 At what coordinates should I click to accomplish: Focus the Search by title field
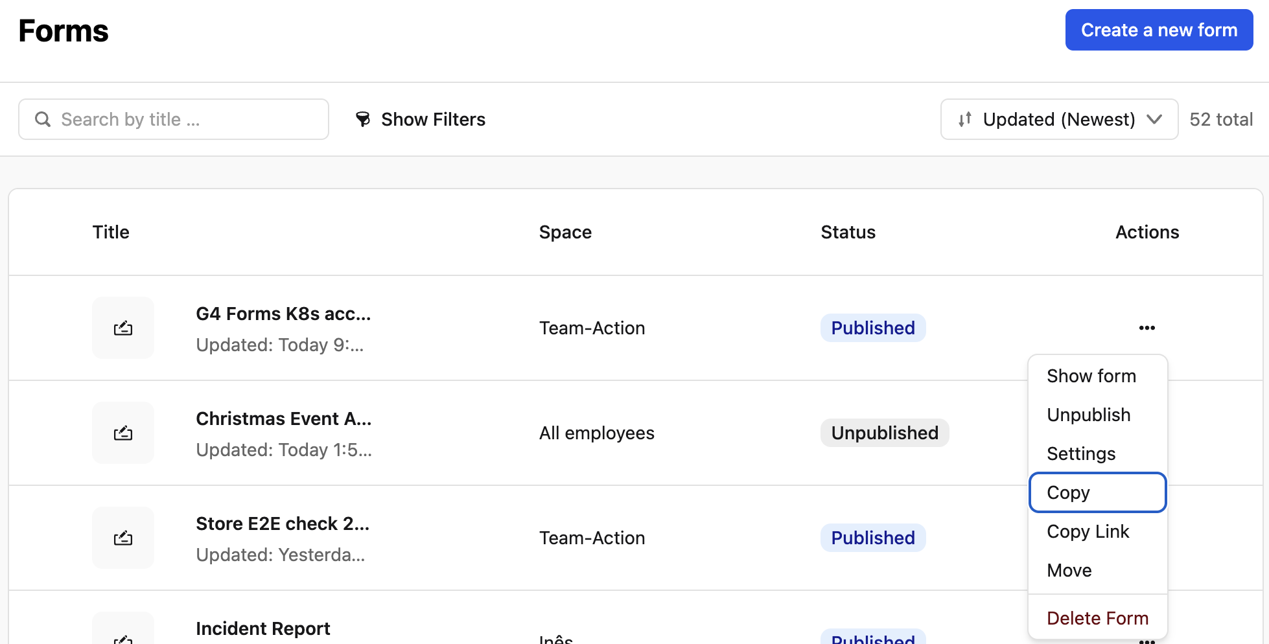(x=174, y=119)
